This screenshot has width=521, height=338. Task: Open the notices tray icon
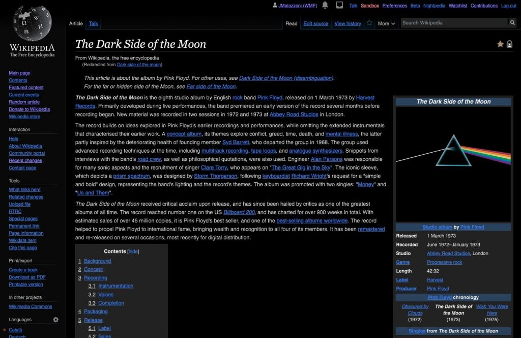339,6
